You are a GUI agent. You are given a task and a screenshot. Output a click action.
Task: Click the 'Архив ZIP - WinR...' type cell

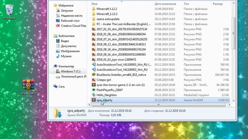(x=196, y=85)
